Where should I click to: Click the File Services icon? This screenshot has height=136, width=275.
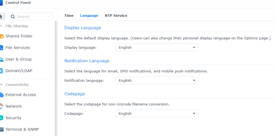pos(2,48)
